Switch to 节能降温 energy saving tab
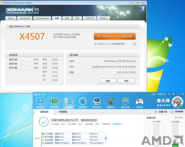185x147 pixels. [x=63, y=112]
